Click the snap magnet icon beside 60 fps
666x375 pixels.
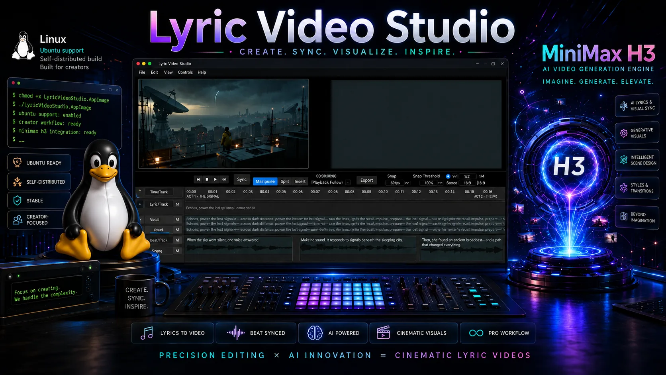click(407, 183)
